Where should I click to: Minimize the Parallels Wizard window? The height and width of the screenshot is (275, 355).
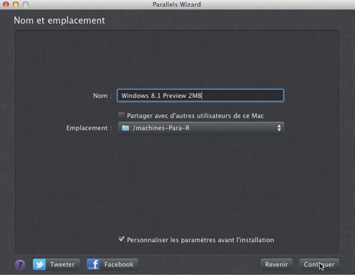pyautogui.click(x=16, y=4)
